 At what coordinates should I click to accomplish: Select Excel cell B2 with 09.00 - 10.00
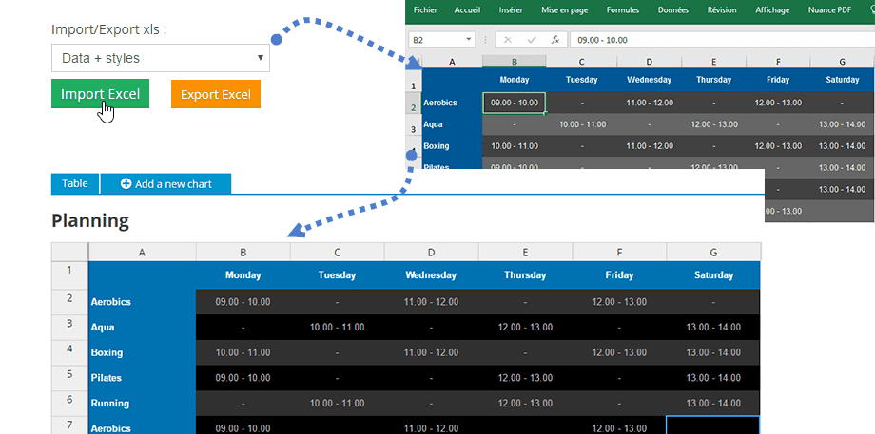514,103
